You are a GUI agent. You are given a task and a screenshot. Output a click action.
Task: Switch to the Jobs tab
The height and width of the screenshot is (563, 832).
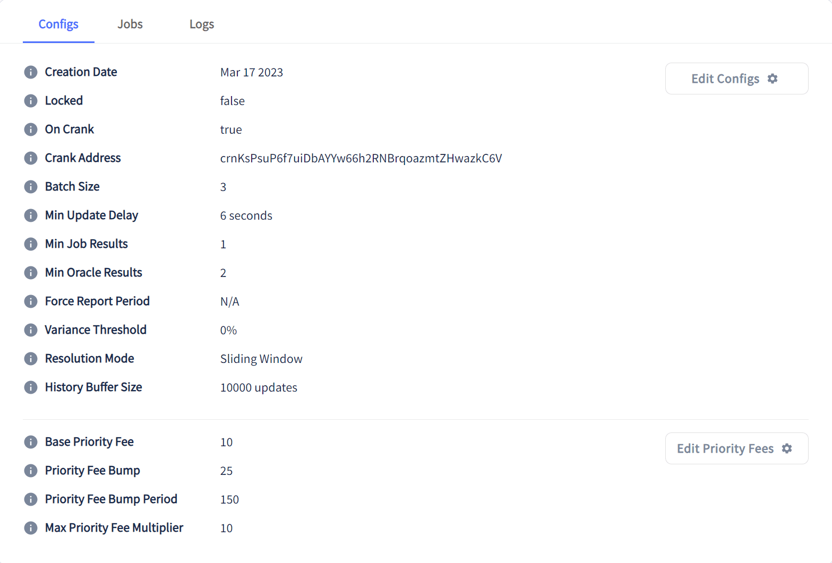point(130,24)
